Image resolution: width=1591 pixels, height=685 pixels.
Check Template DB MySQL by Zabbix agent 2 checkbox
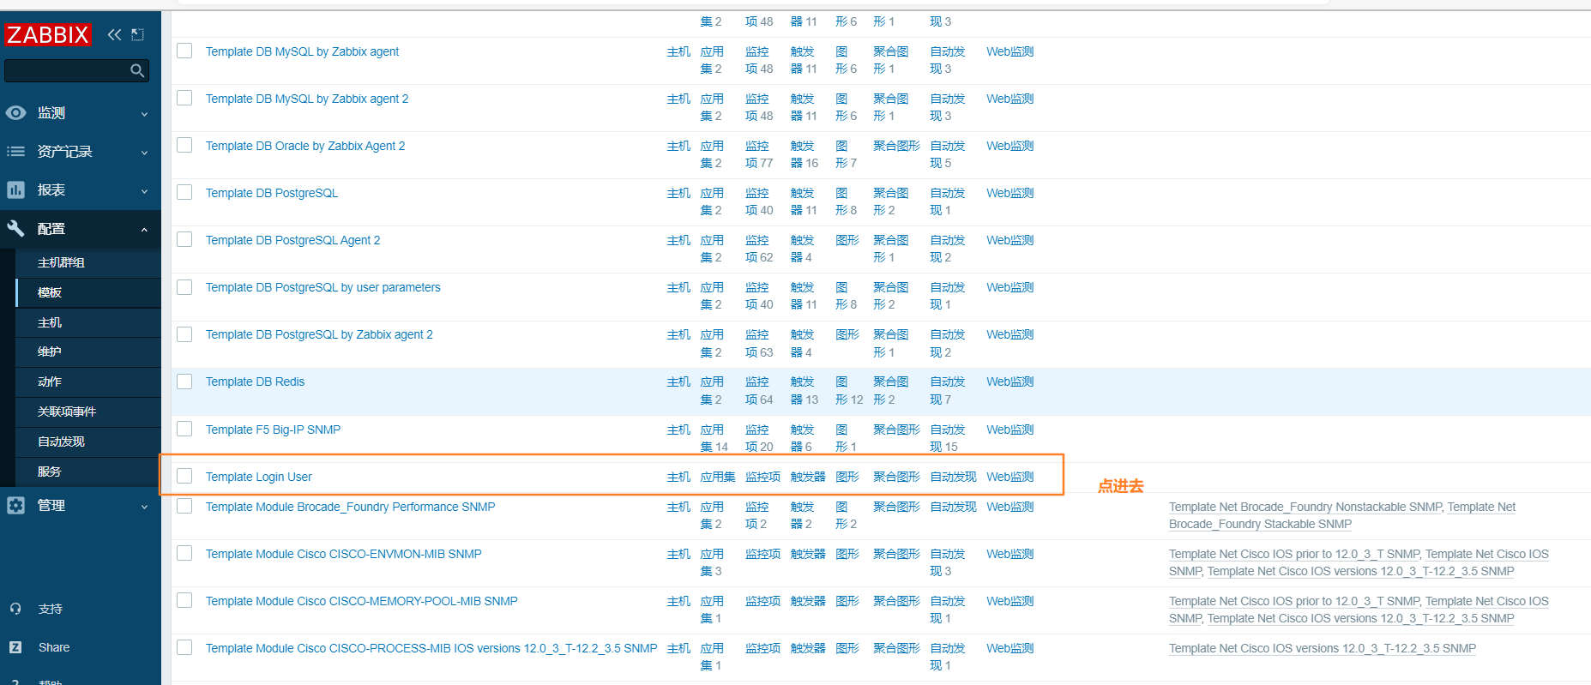[x=184, y=98]
